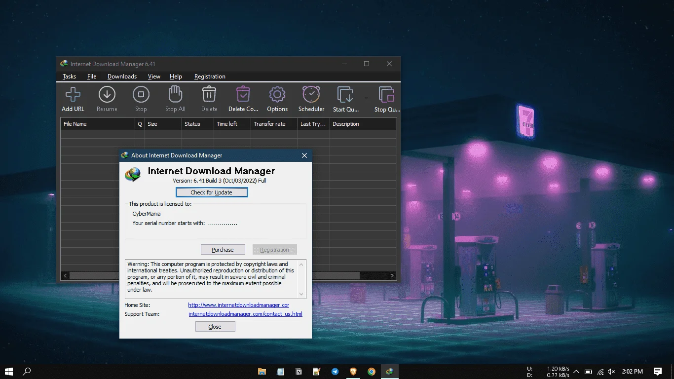Click the muted volume tray icon
Image resolution: width=674 pixels, height=379 pixels.
(612, 372)
